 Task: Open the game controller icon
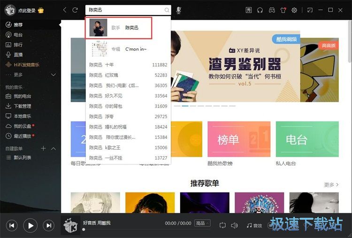tap(272, 10)
